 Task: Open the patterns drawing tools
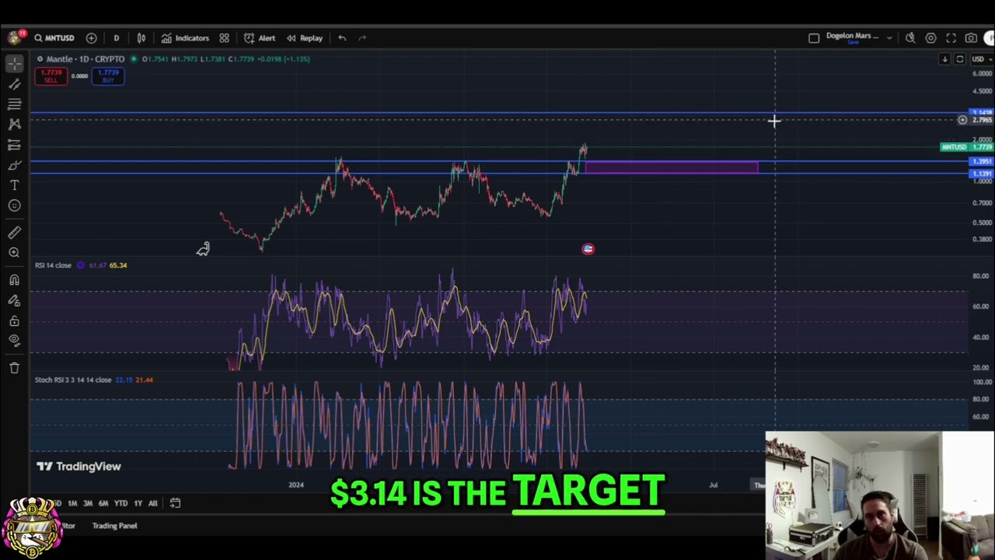coord(14,124)
